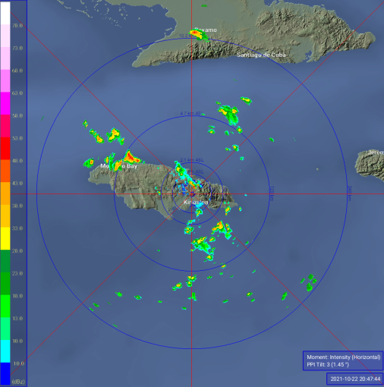Select the mint swatch between 10.0 and 13.0

5,329
